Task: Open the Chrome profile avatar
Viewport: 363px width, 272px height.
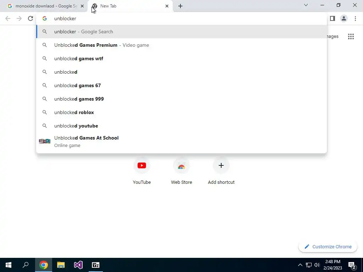Action: pyautogui.click(x=344, y=18)
